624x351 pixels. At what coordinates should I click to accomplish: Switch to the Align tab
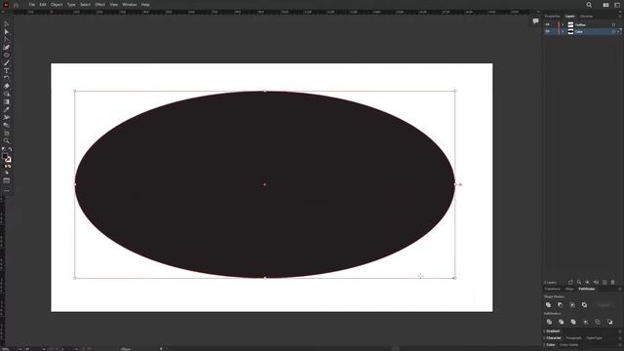coord(569,289)
